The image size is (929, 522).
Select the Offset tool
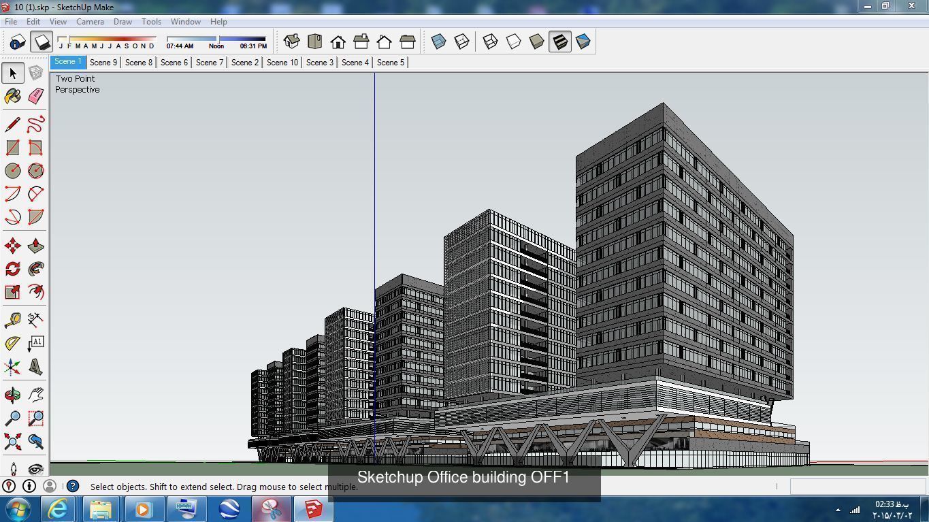[x=35, y=292]
